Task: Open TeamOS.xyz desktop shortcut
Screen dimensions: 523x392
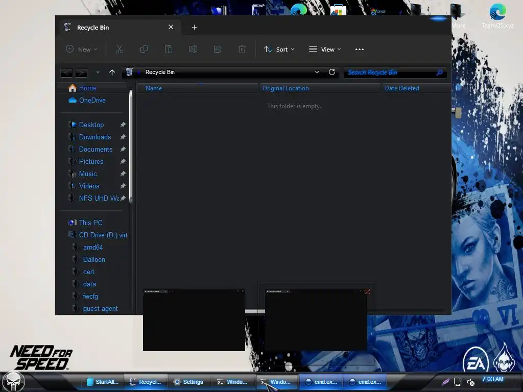Action: click(x=497, y=16)
